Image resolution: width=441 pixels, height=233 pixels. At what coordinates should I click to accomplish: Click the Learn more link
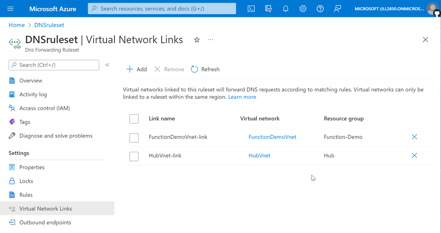click(242, 97)
